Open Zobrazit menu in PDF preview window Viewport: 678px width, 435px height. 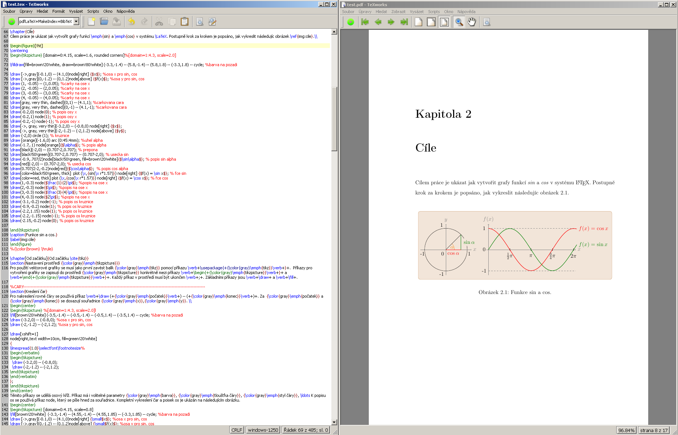click(398, 12)
